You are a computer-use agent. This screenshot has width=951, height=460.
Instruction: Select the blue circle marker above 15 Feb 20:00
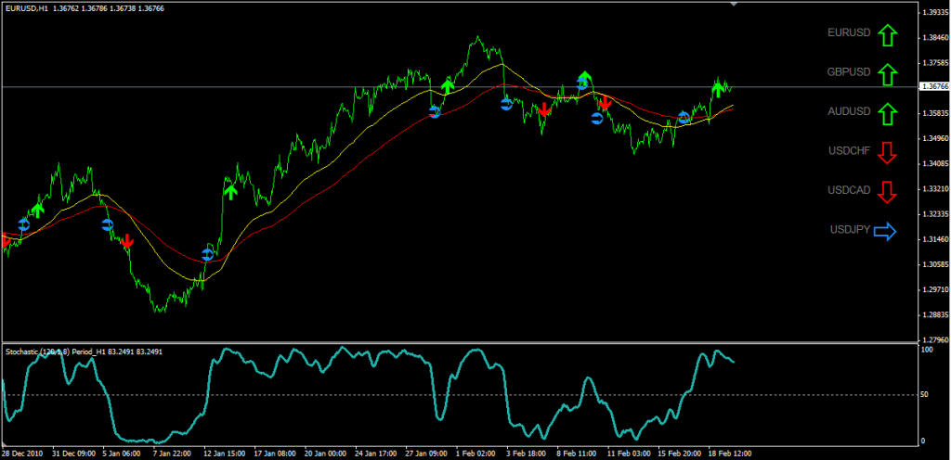pyautogui.click(x=684, y=118)
